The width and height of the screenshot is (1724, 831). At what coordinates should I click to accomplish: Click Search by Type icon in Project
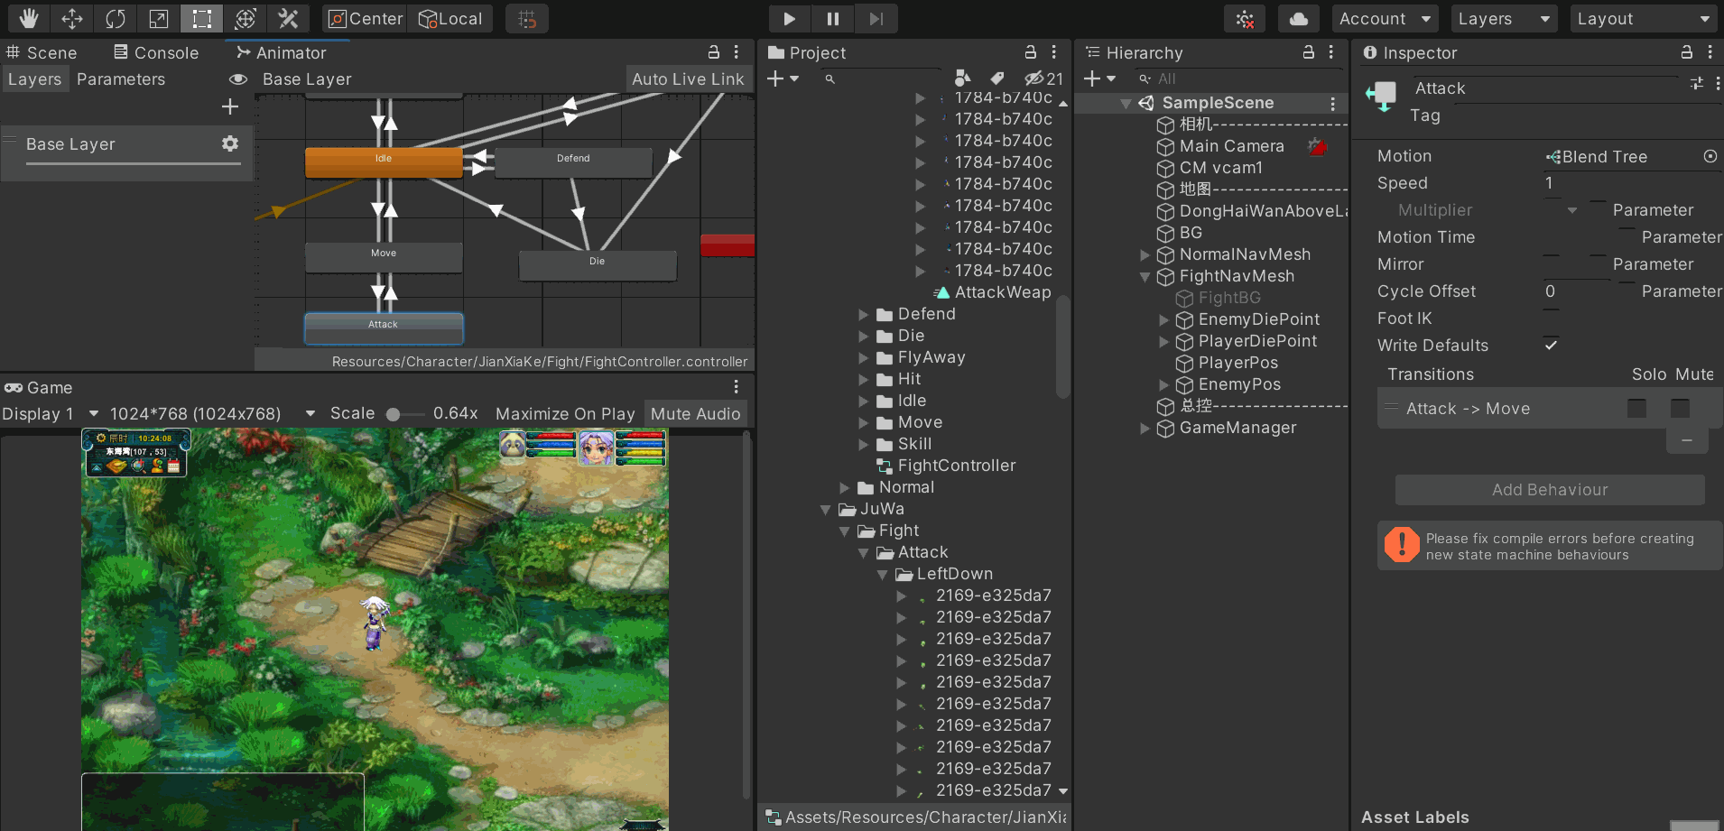coord(962,78)
